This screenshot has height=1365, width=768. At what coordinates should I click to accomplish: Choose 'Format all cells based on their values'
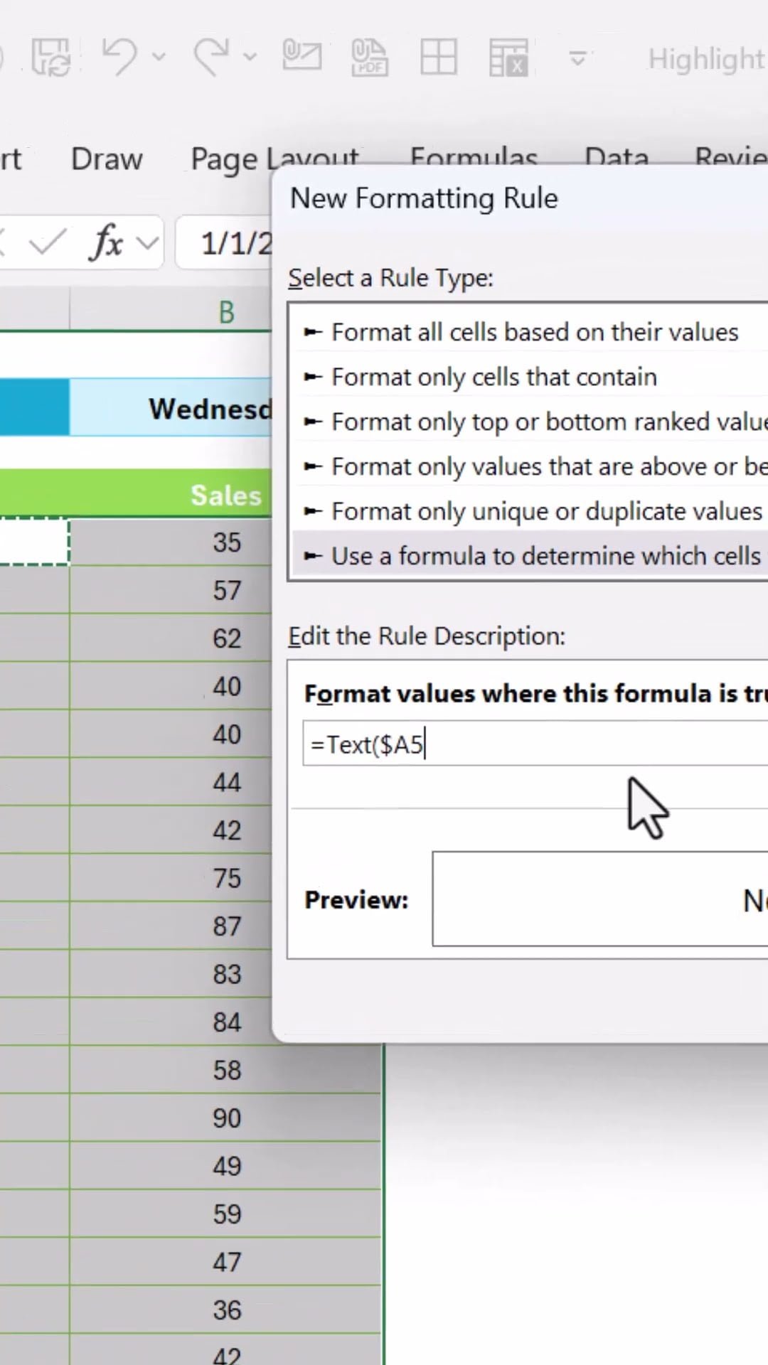click(x=534, y=332)
